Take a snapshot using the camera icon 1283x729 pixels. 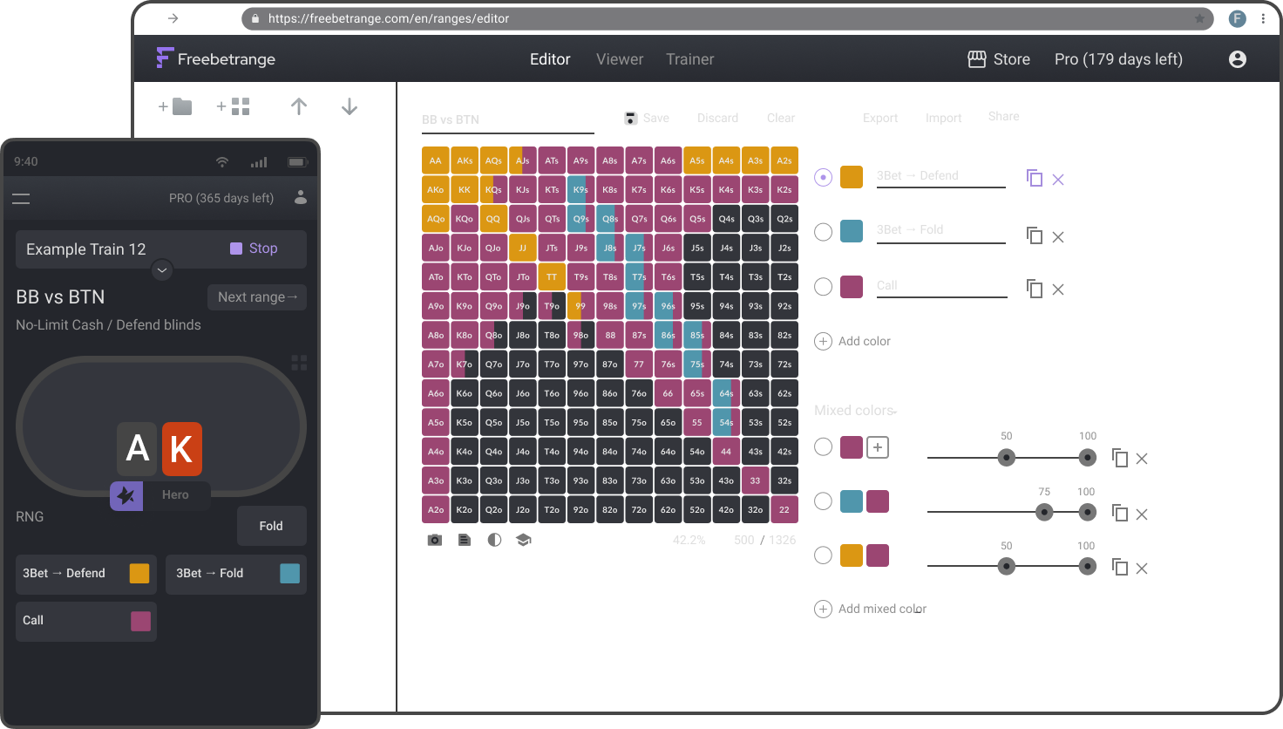(x=434, y=540)
